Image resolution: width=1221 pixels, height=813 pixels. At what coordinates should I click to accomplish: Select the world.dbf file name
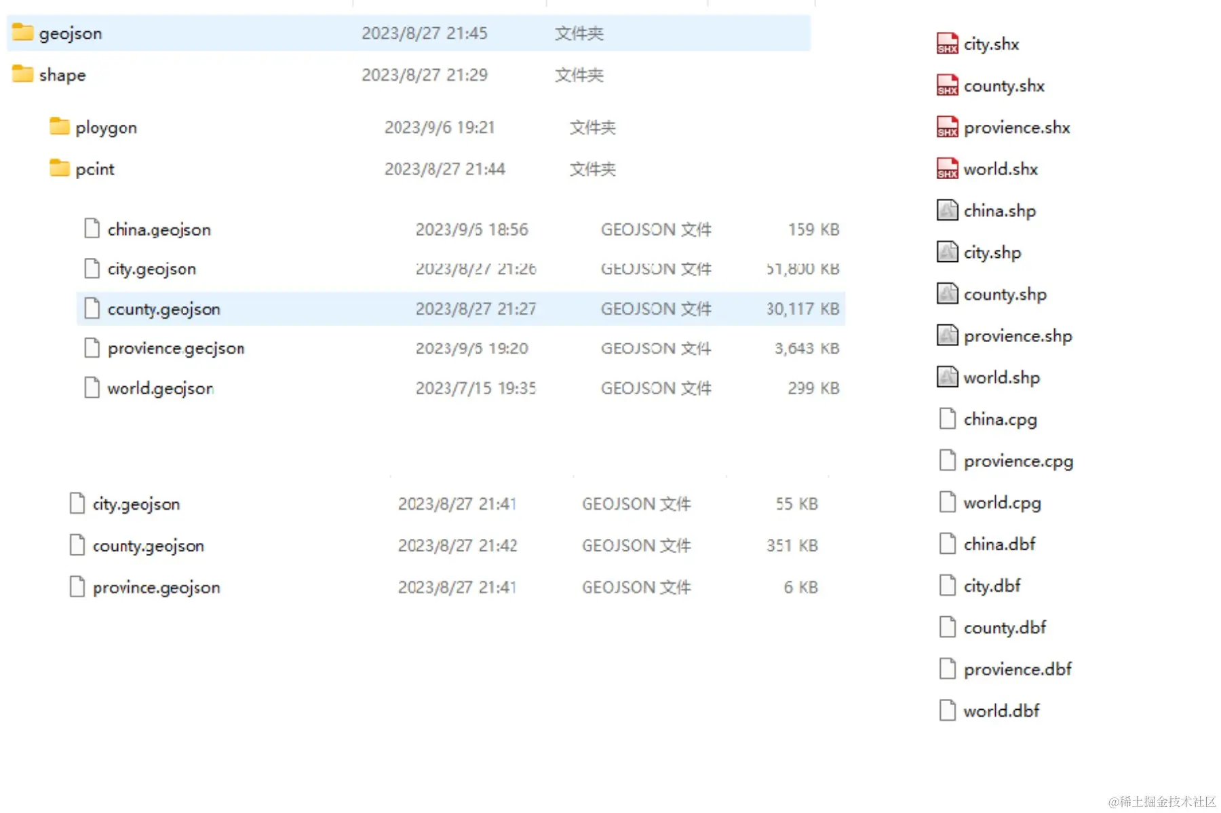(x=1001, y=711)
